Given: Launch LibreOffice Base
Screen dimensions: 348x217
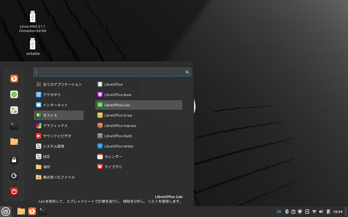Looking at the screenshot, I should tap(139, 95).
